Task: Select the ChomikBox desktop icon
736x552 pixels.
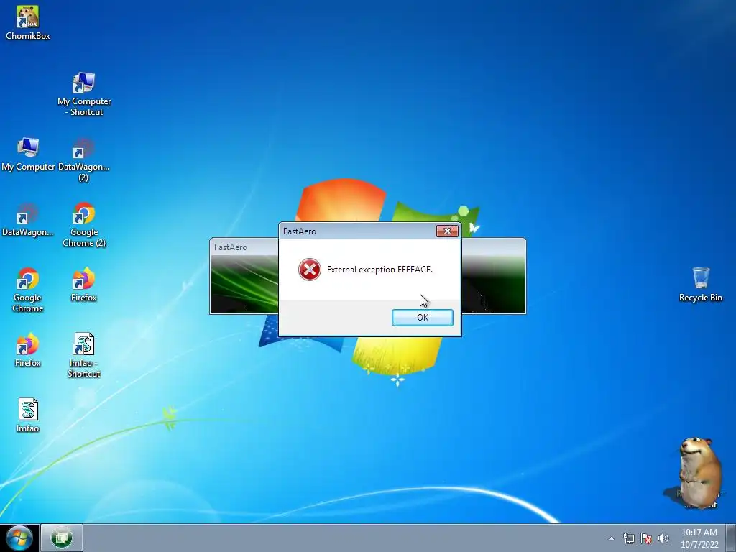Action: click(x=28, y=22)
